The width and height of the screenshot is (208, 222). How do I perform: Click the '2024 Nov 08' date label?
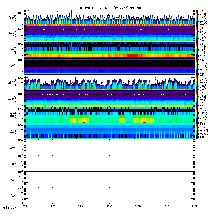pos(9,208)
